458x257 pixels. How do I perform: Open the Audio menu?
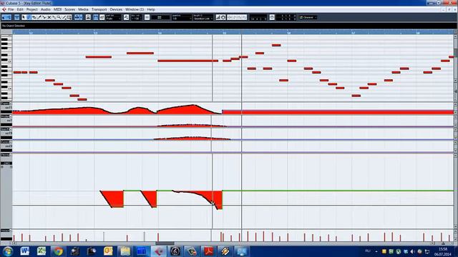pos(46,9)
